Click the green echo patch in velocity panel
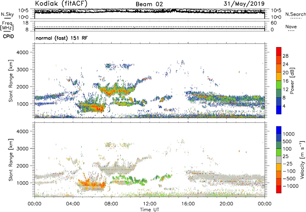Viewport: 306px width, 212px height. point(130,179)
